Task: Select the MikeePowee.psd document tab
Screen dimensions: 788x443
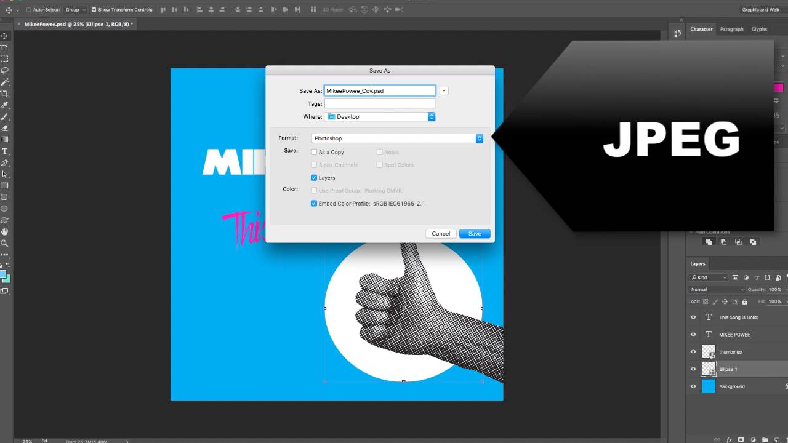Action: (x=77, y=24)
